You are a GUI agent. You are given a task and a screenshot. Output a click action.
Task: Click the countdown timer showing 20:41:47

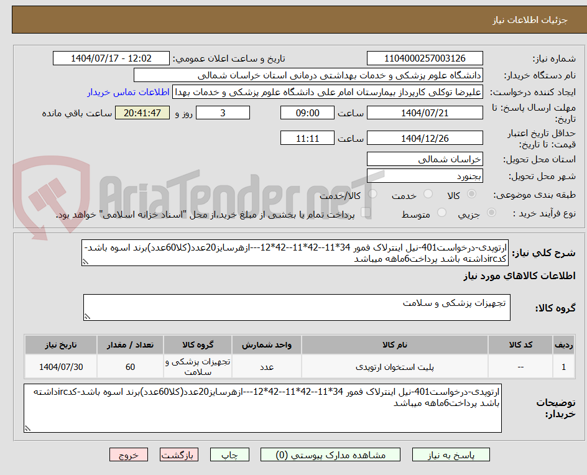(142, 113)
